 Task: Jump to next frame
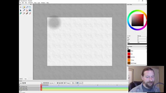62,83
